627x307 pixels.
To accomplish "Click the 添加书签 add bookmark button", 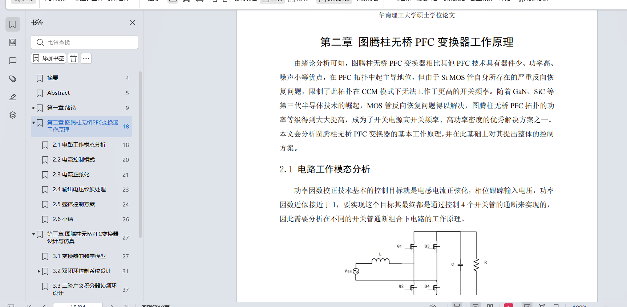I will point(49,58).
